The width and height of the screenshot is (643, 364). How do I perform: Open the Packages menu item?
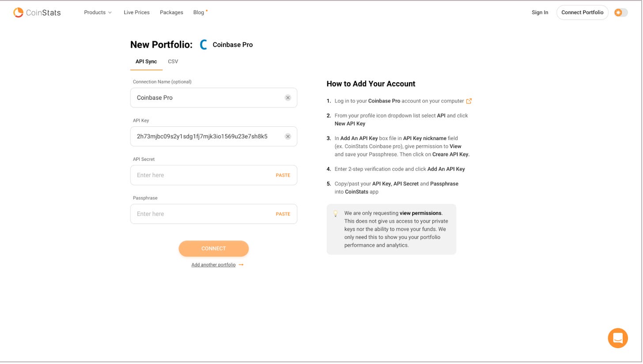[x=171, y=12]
